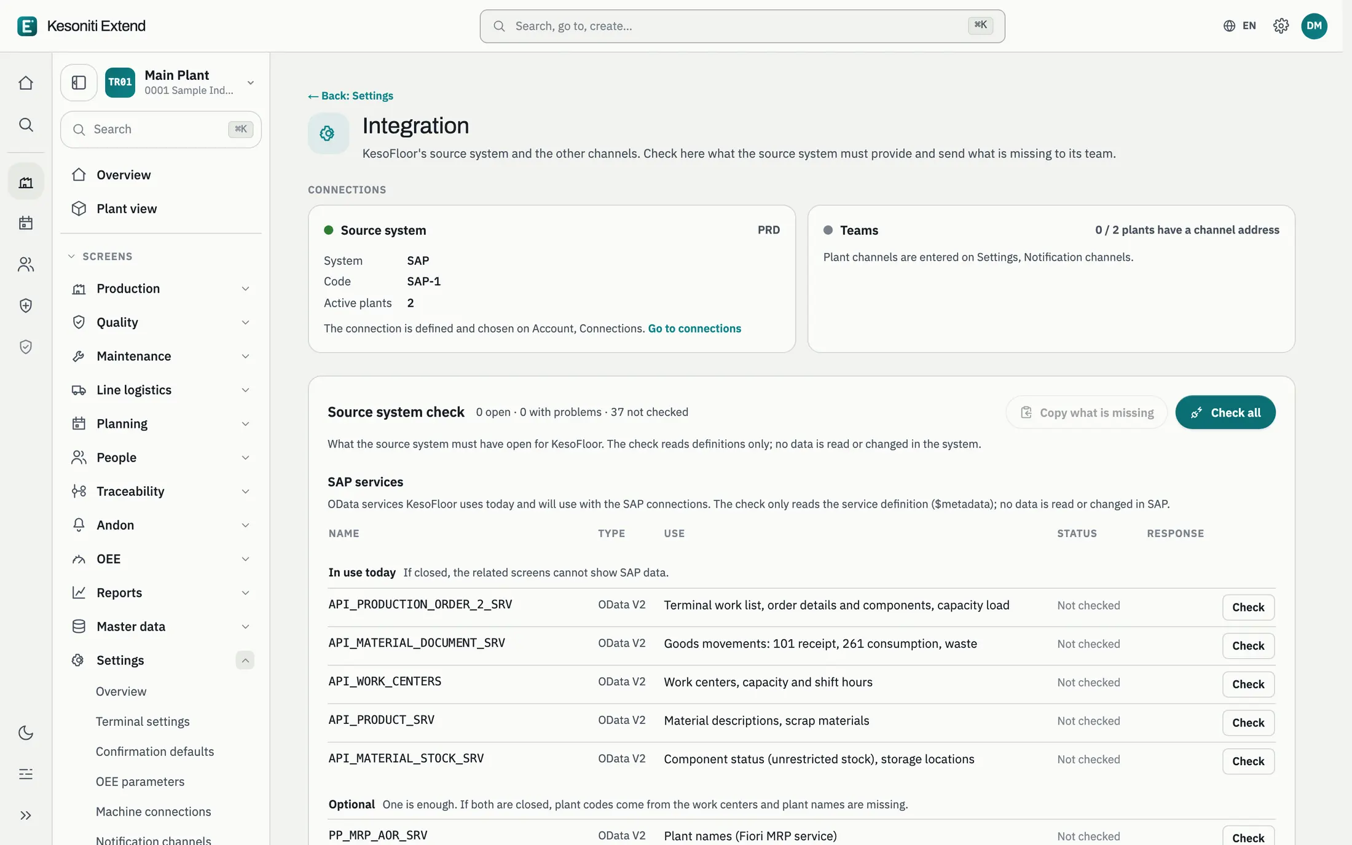1352x845 pixels.
Task: Switch language with the EN globe
Action: click(x=1240, y=26)
